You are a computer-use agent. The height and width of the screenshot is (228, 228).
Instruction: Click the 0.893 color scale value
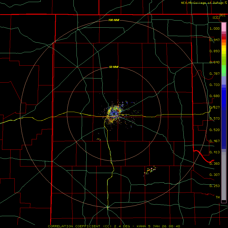point(215,51)
